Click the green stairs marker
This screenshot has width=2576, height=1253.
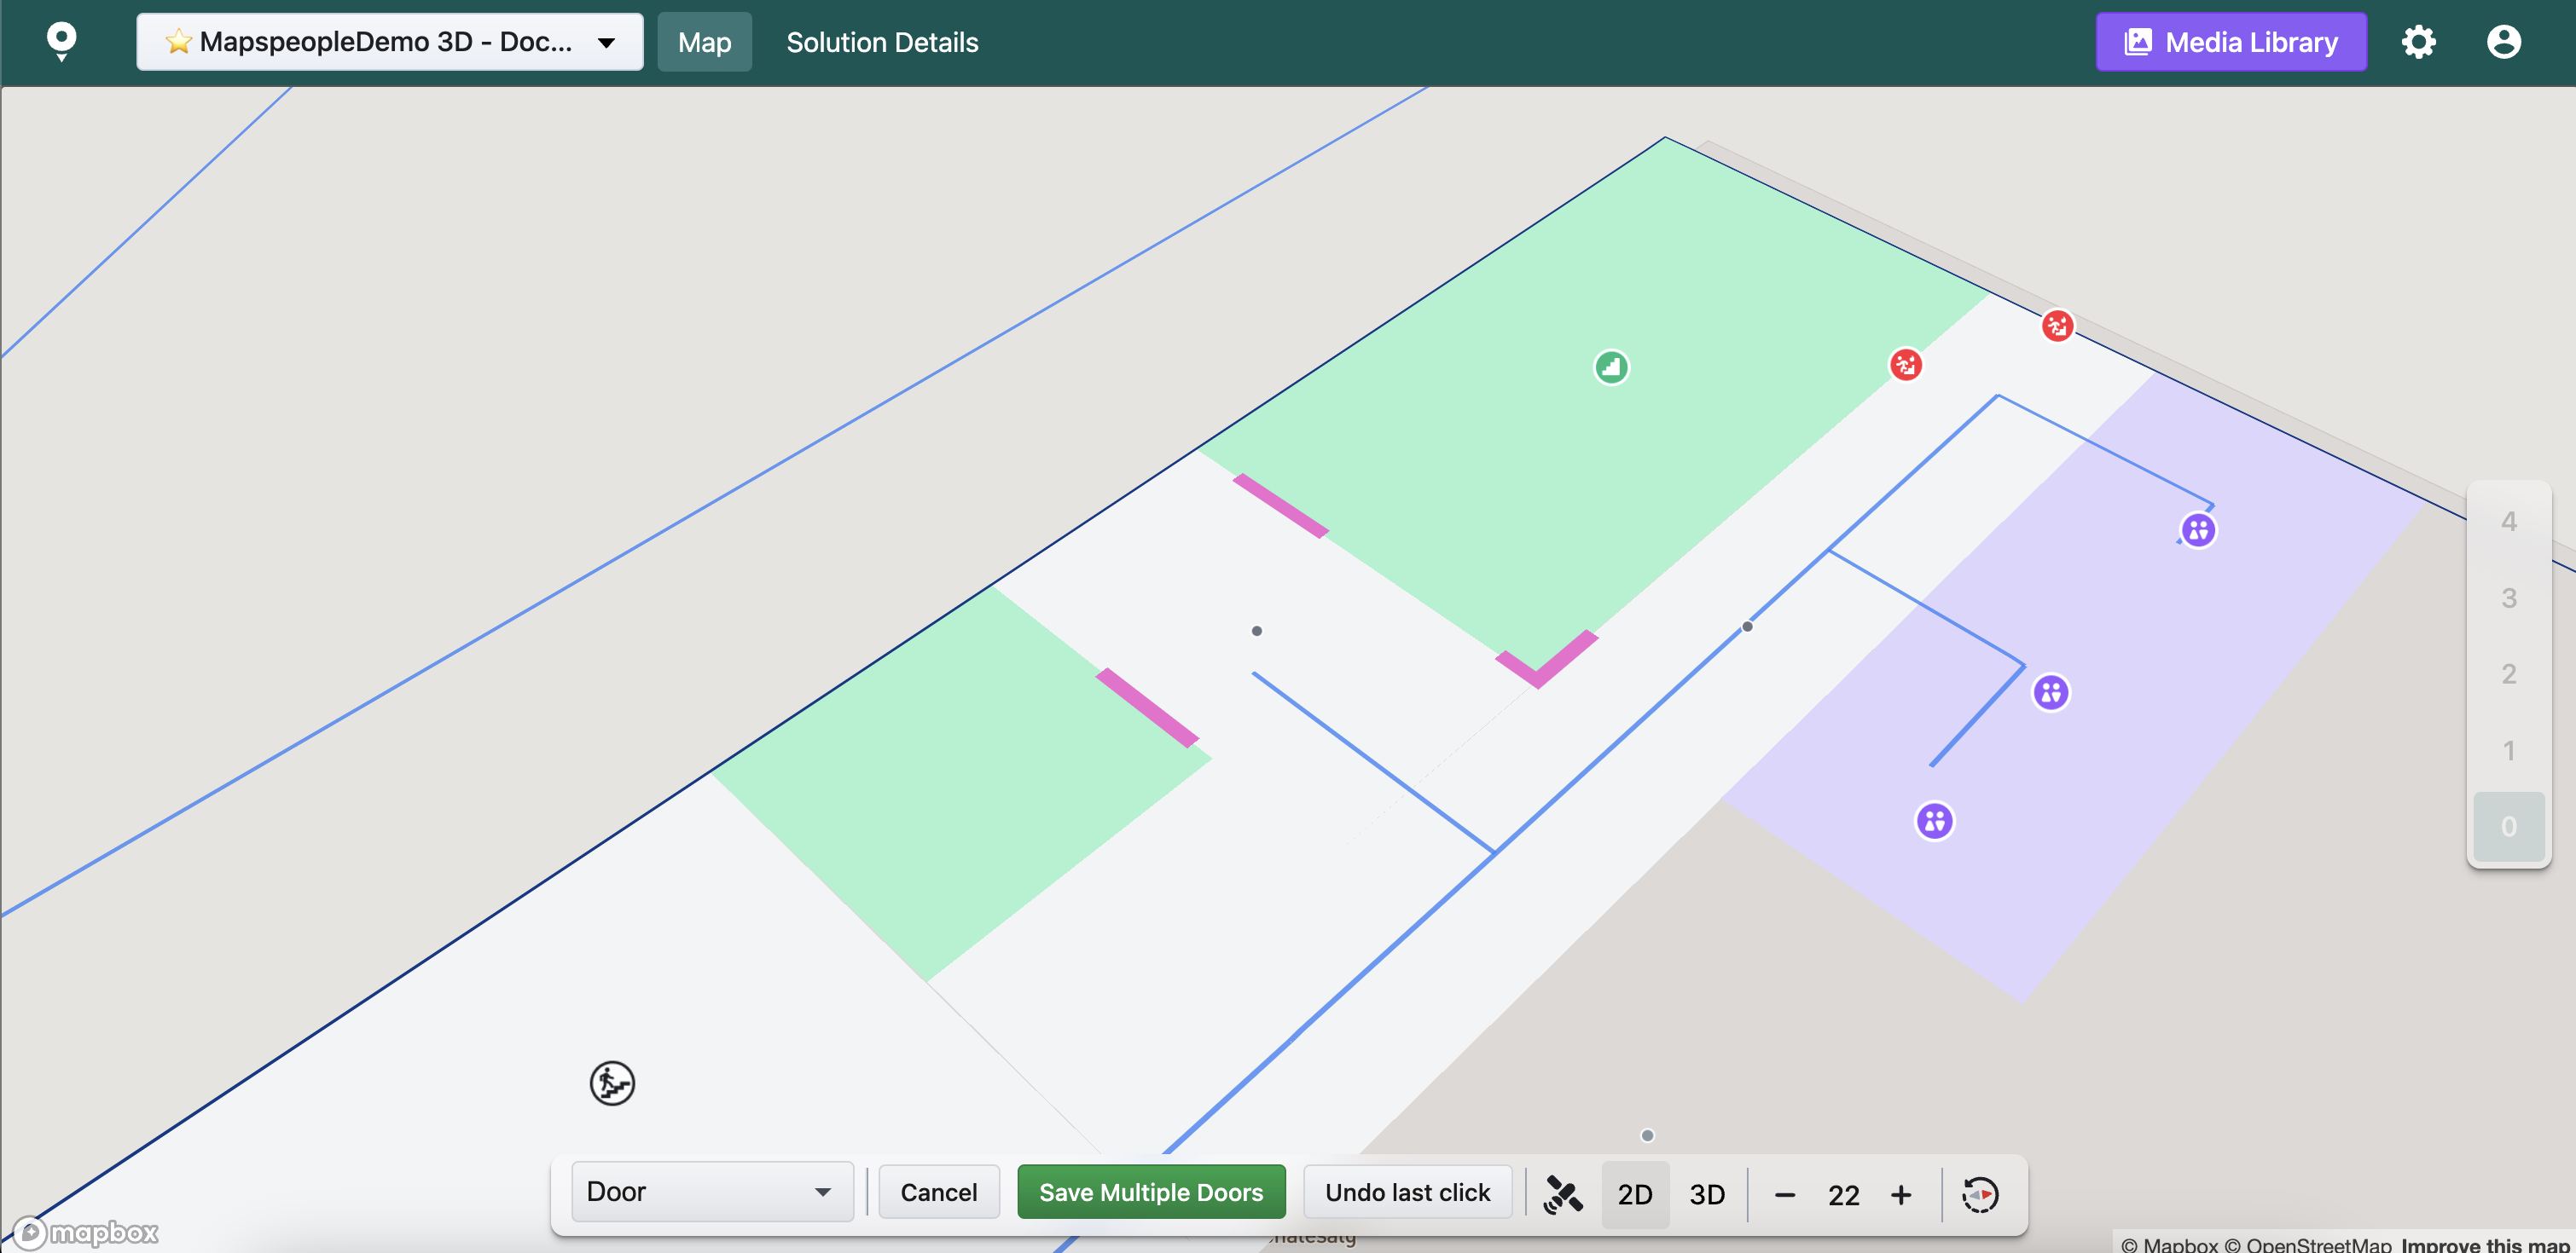1610,367
